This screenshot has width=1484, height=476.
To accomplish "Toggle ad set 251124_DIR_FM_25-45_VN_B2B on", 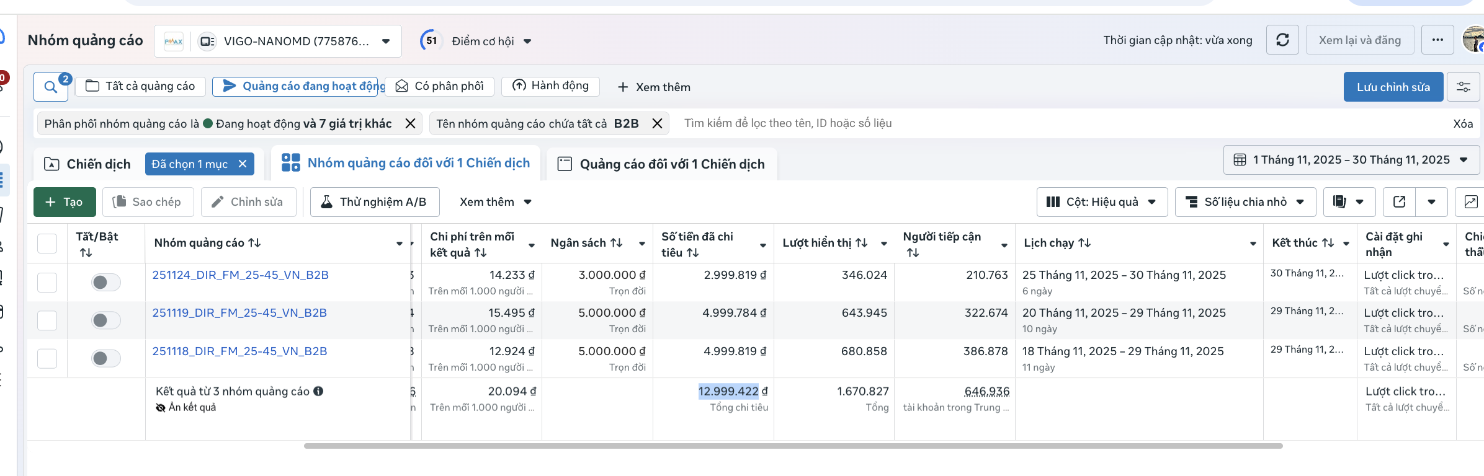I will pos(105,283).
